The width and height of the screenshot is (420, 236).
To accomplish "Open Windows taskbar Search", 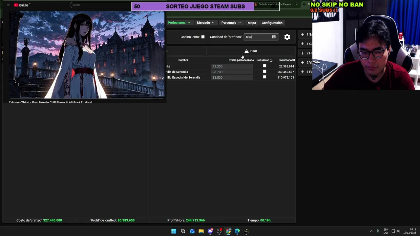I will coord(183,231).
